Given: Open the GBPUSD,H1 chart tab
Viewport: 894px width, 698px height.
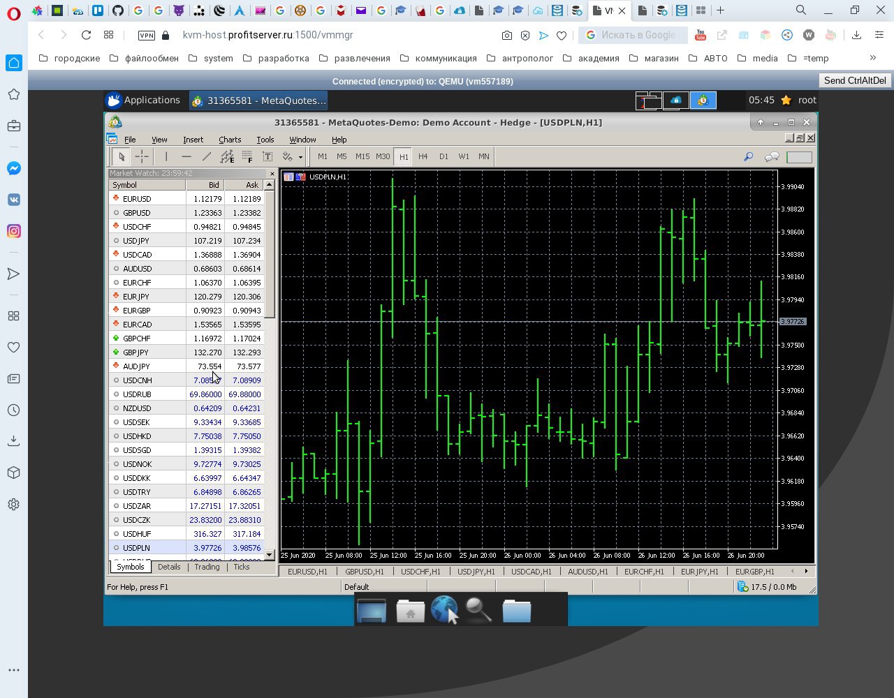Looking at the screenshot, I should click(x=365, y=572).
